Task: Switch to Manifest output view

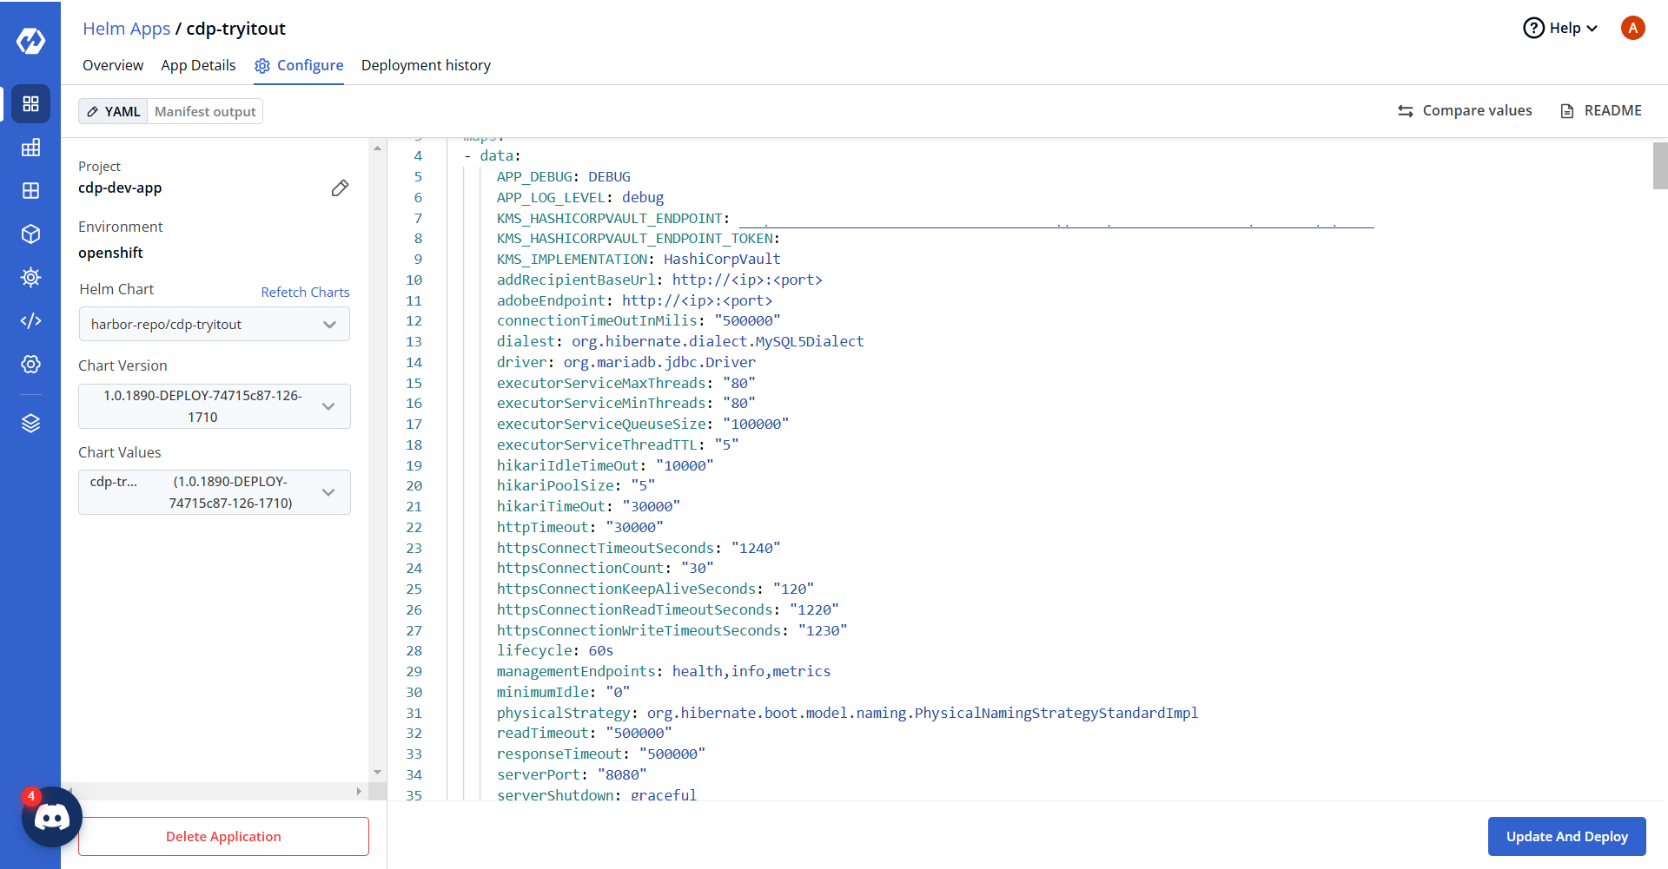Action: 205,112
